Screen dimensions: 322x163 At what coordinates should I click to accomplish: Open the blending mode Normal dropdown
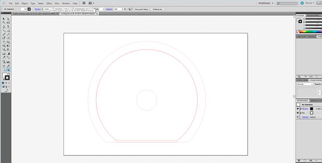tap(305, 84)
